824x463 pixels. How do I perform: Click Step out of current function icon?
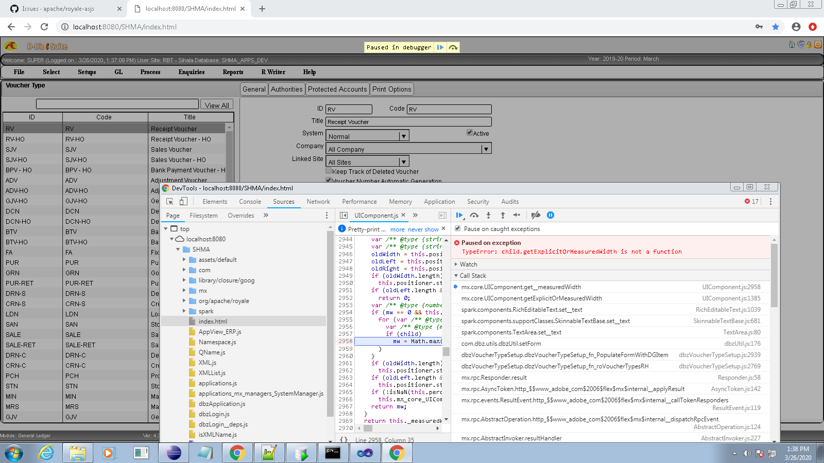tap(503, 216)
